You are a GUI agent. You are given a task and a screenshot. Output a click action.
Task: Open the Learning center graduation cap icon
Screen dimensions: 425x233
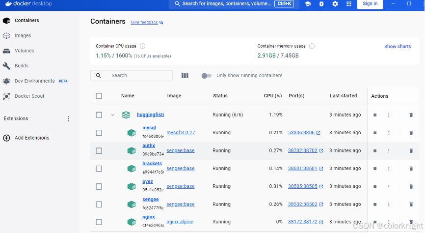[x=308, y=4]
